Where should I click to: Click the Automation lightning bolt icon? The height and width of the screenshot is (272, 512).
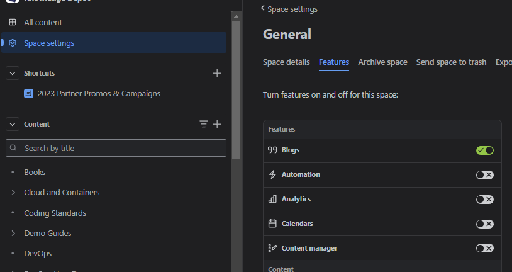(x=272, y=174)
